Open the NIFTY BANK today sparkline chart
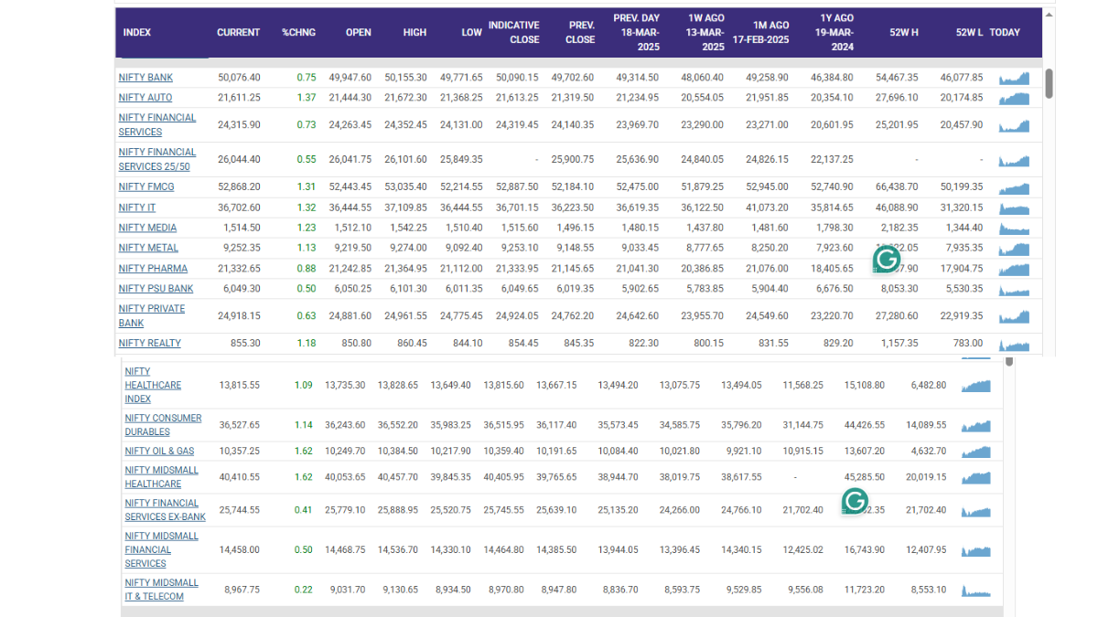The height and width of the screenshot is (617, 1098). pos(1014,78)
